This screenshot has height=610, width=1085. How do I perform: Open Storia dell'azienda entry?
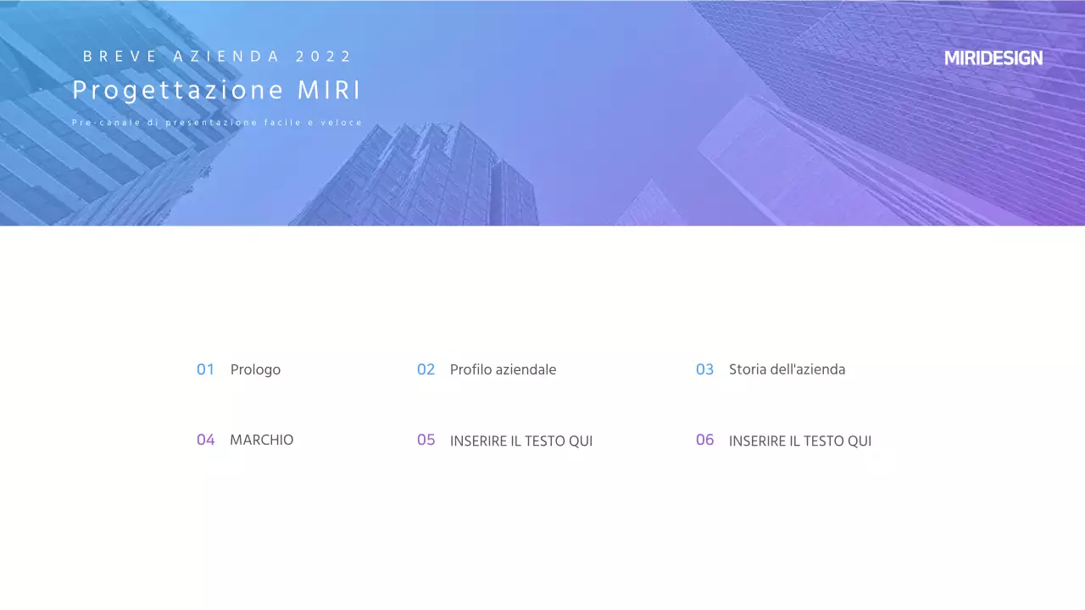click(787, 369)
